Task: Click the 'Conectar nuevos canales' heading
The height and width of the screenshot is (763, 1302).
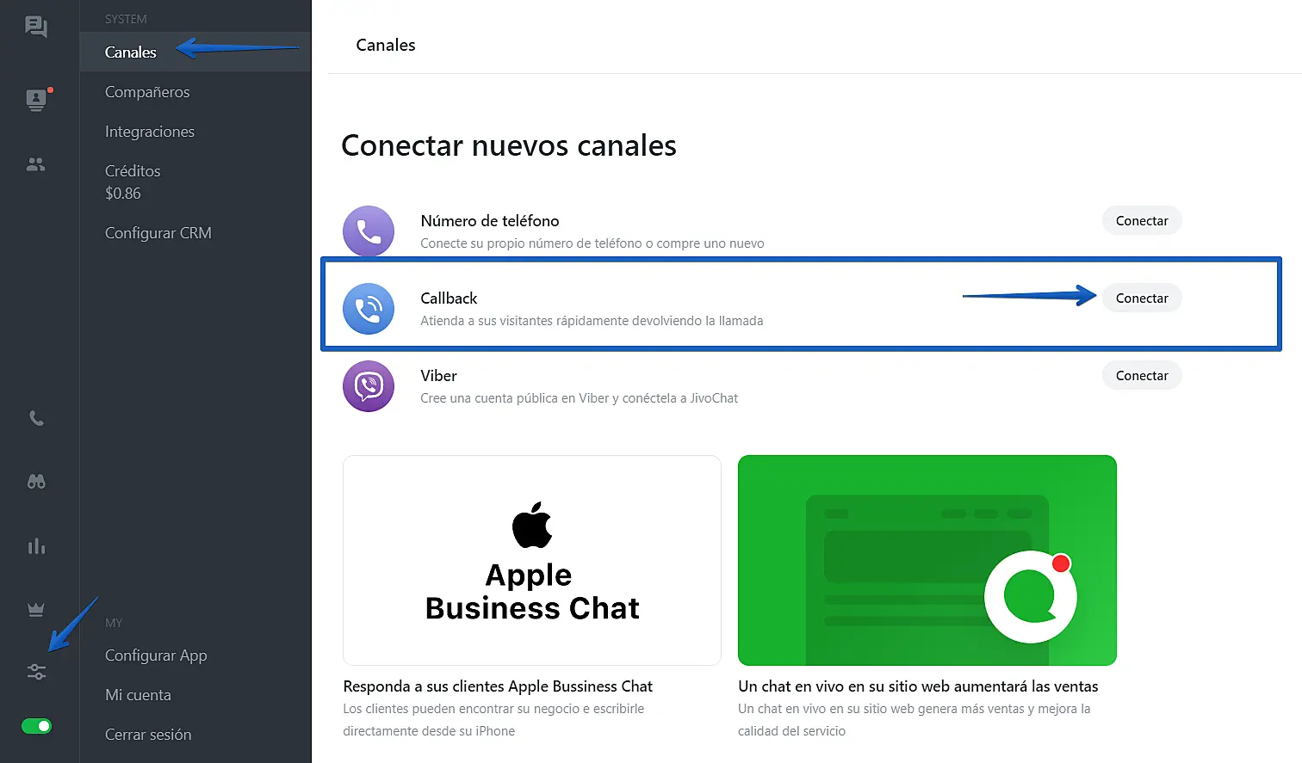Action: [509, 145]
